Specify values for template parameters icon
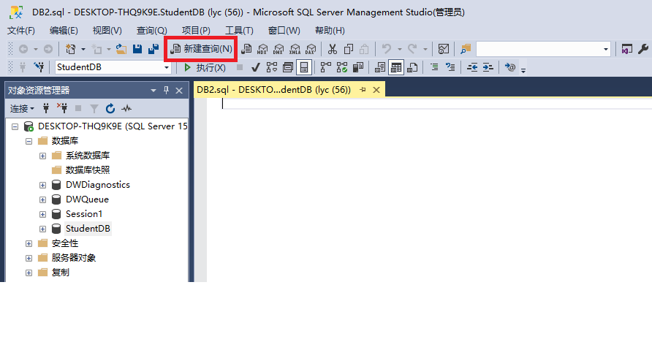The height and width of the screenshot is (350, 652). coord(510,67)
